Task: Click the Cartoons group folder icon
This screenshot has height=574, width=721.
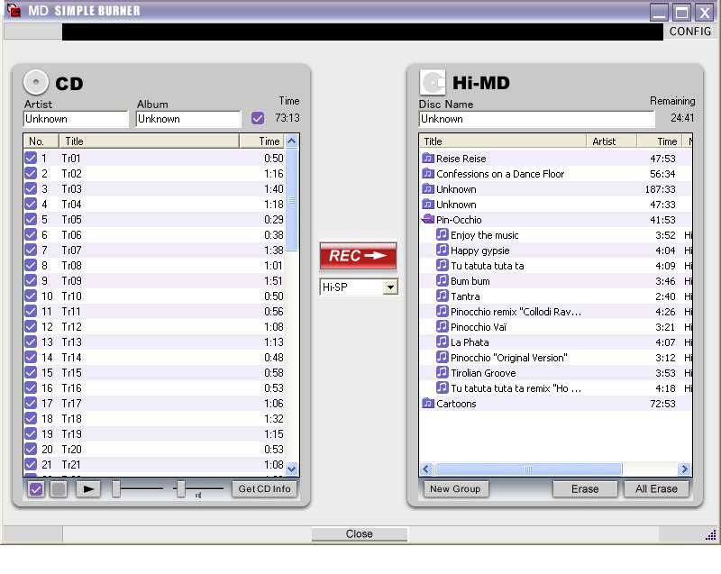Action: pyautogui.click(x=428, y=403)
